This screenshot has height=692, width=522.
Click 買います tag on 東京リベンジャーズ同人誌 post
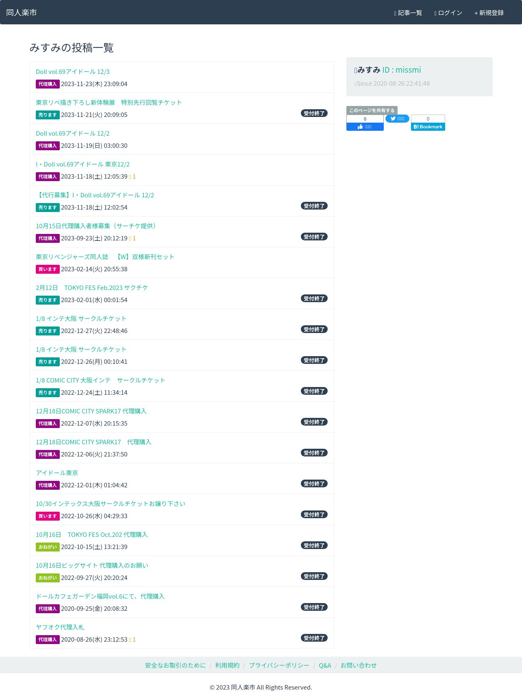click(48, 269)
